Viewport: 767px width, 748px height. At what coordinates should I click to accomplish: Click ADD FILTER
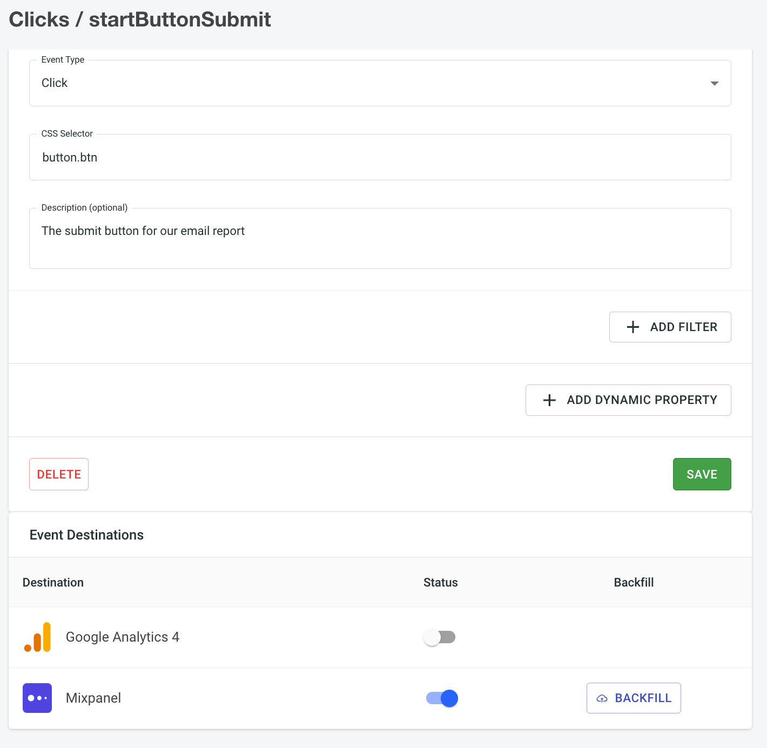670,327
